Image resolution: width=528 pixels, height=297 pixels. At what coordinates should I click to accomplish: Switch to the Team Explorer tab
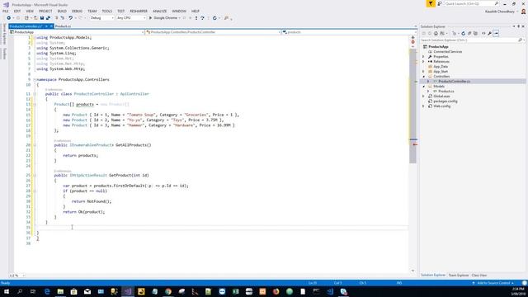(x=459, y=275)
